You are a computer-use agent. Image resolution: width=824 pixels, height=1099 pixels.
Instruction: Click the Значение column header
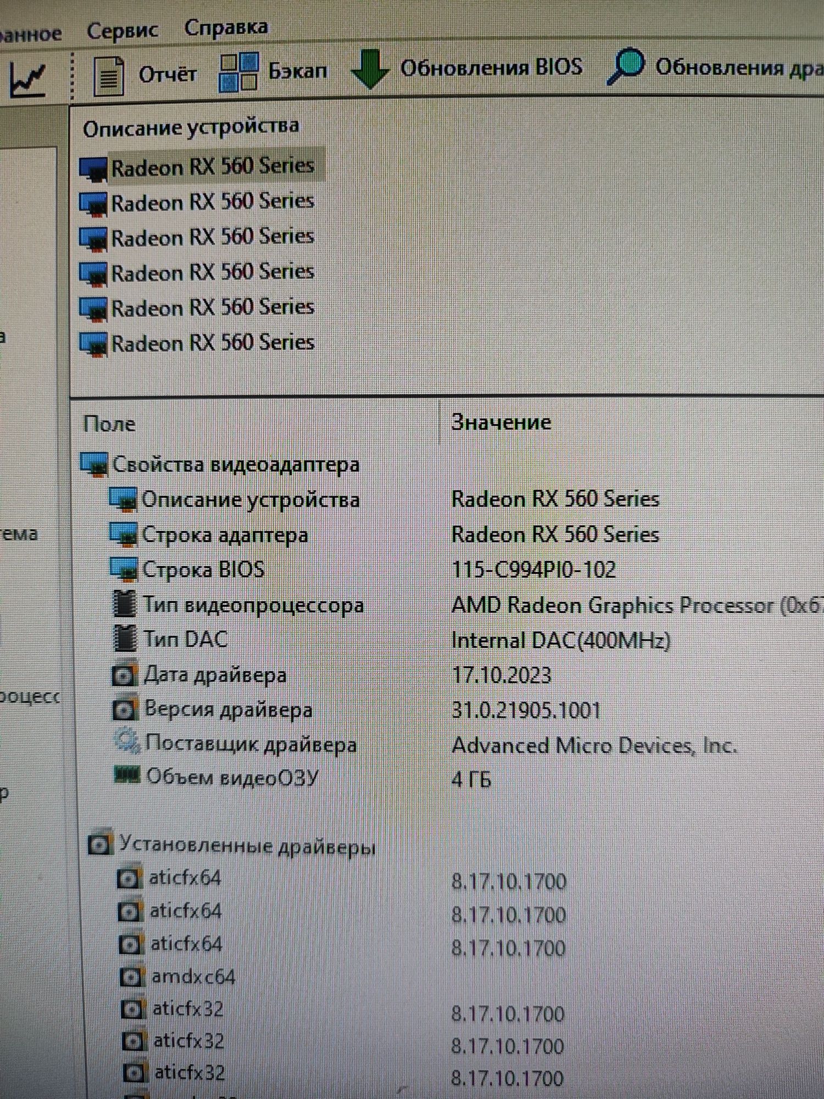[x=500, y=422]
